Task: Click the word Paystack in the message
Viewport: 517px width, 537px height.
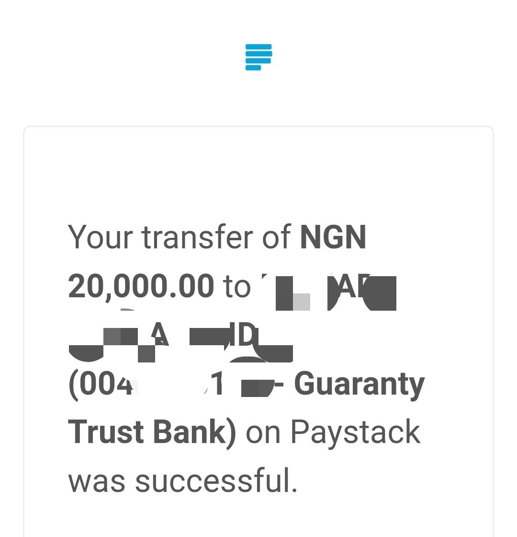Action: 355,433
